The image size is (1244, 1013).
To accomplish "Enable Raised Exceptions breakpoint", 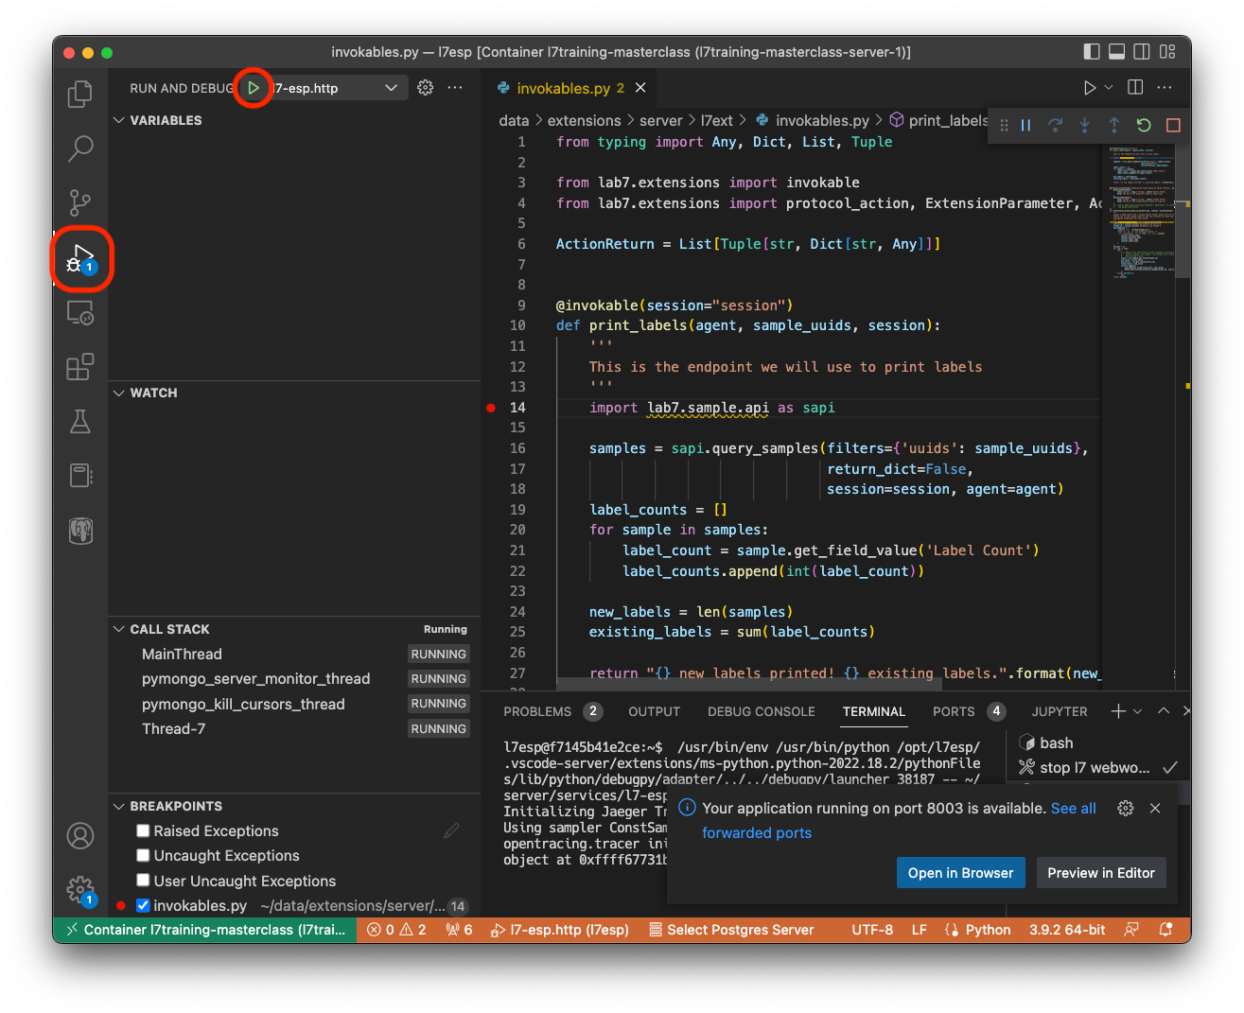I will [x=143, y=830].
